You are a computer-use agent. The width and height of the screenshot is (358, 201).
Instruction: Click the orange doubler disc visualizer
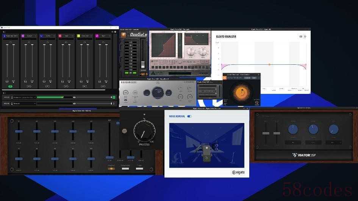click(x=241, y=92)
